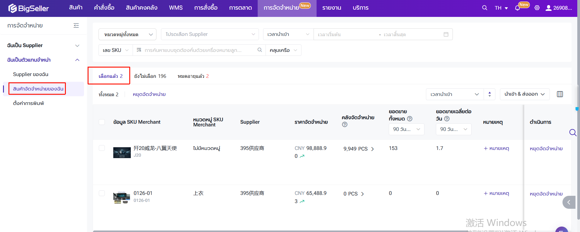Open the column settings icon
This screenshot has height=232, width=580.
(560, 94)
